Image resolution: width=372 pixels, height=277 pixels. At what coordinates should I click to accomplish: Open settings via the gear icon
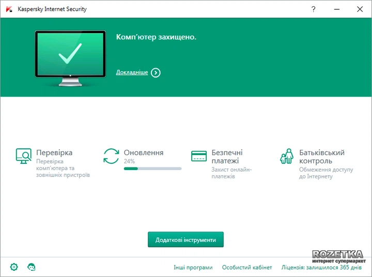tap(14, 267)
